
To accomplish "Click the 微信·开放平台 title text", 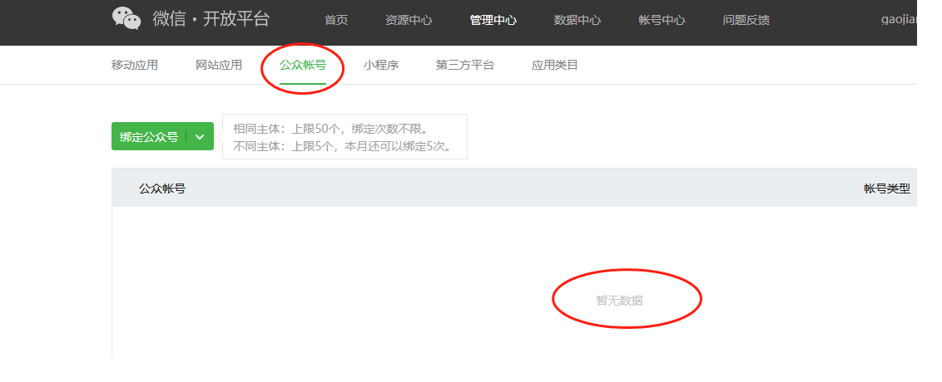I will [211, 18].
